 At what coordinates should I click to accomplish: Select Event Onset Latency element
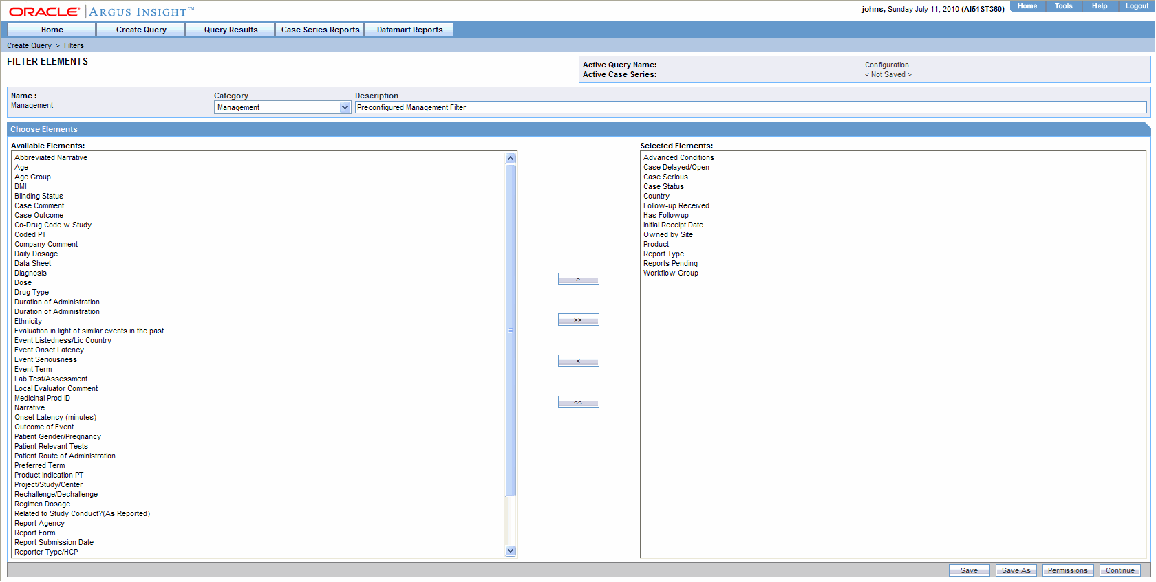tap(49, 350)
